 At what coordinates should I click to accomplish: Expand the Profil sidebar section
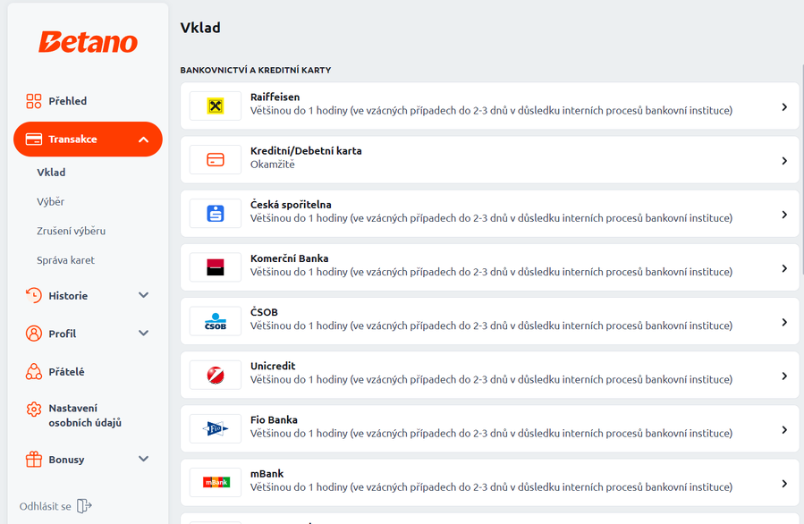(143, 334)
